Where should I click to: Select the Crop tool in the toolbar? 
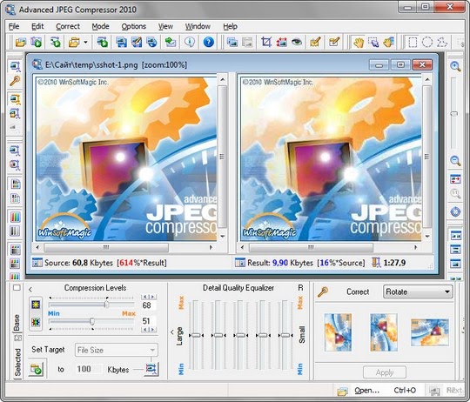266,43
